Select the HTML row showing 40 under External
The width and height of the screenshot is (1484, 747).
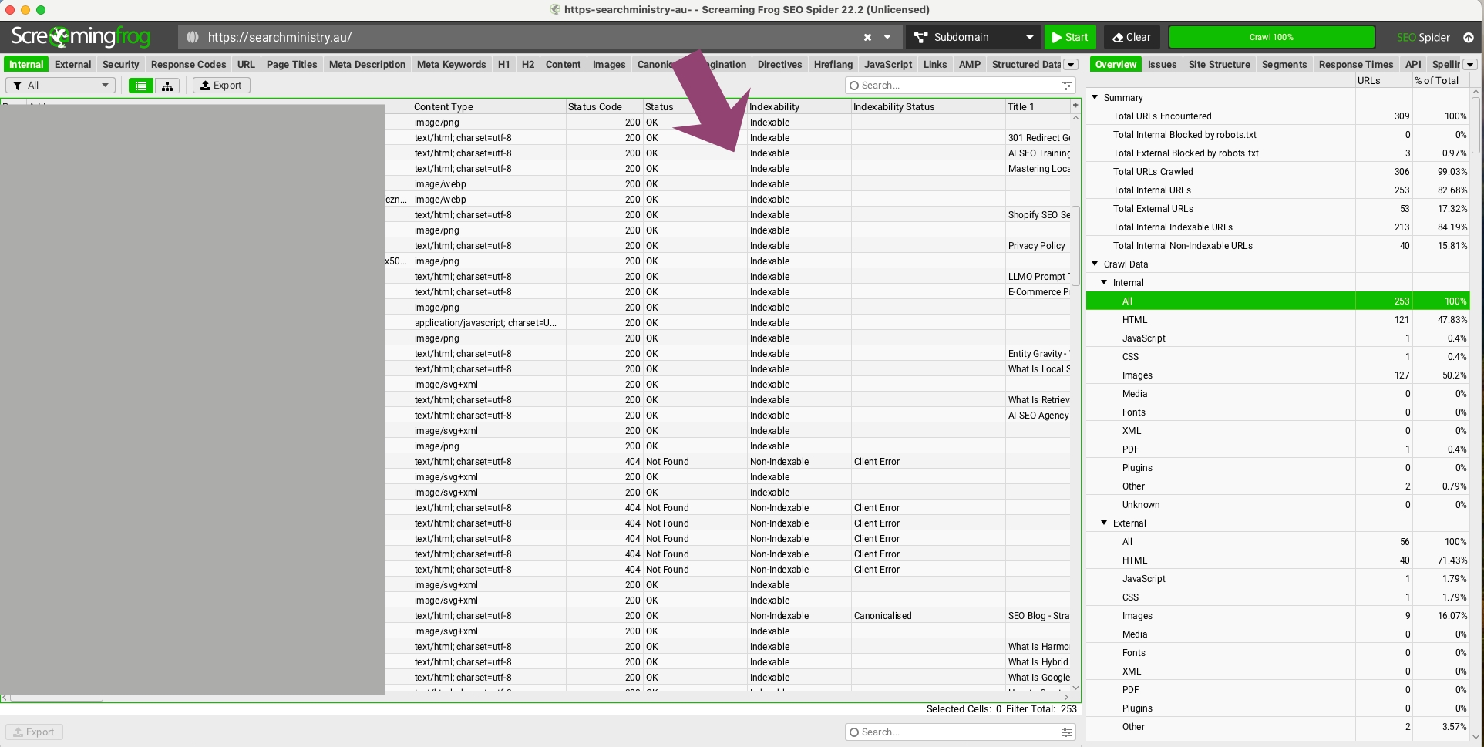point(1277,560)
